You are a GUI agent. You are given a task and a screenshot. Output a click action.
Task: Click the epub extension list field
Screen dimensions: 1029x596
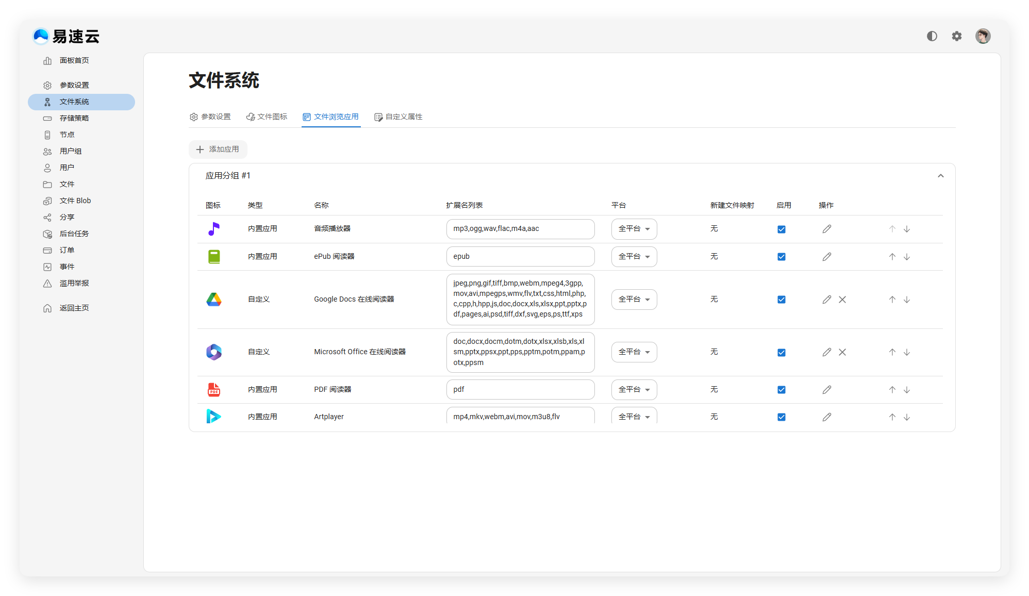[520, 257]
